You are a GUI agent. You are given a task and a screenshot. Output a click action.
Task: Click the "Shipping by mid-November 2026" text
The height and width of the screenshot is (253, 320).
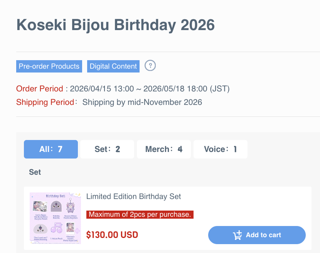[x=142, y=102]
